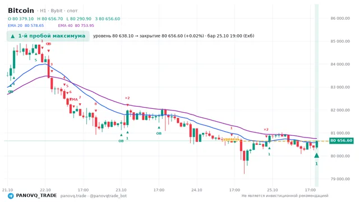Click the 82 000.00 price axis label
The image size is (359, 202).
pyautogui.click(x=340, y=110)
